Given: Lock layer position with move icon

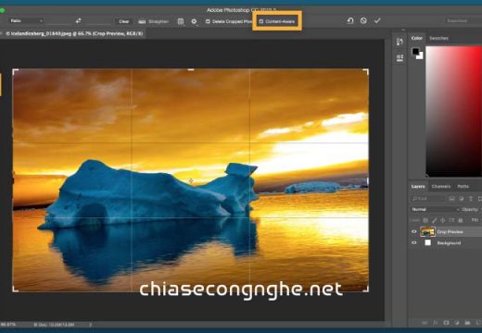Looking at the screenshot, I should [443, 220].
